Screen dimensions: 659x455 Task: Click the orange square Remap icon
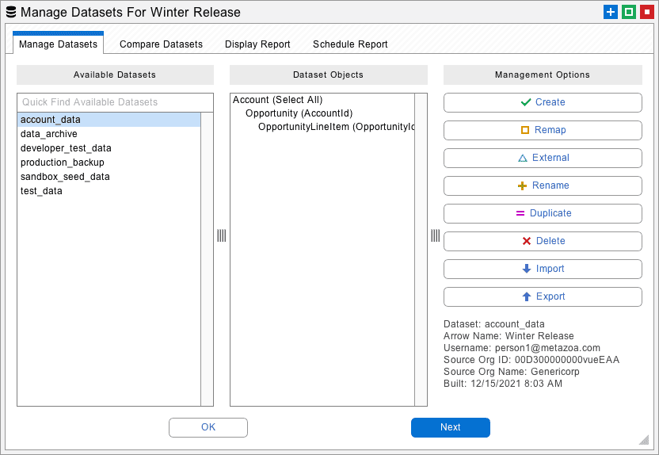524,130
